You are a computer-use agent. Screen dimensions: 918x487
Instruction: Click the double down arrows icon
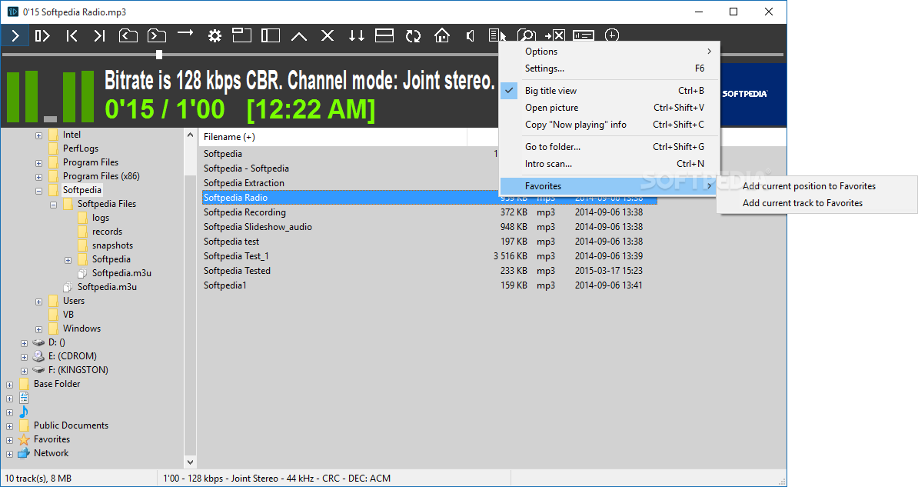[x=357, y=35]
